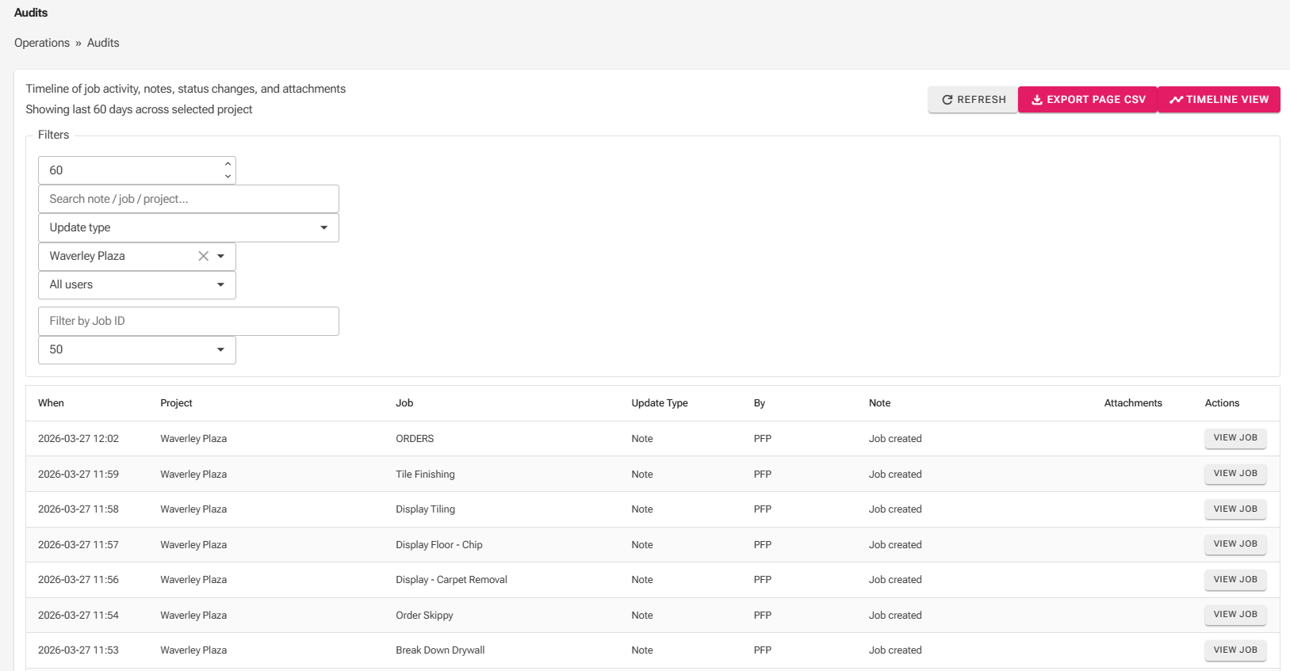The width and height of the screenshot is (1290, 671).
Task: Click the Job column header
Action: click(404, 403)
